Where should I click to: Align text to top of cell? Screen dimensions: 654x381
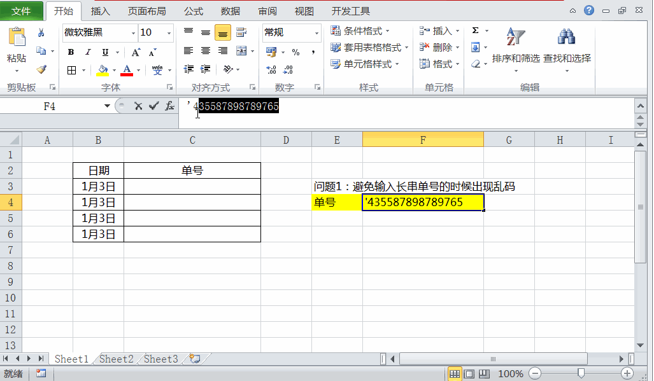[188, 32]
